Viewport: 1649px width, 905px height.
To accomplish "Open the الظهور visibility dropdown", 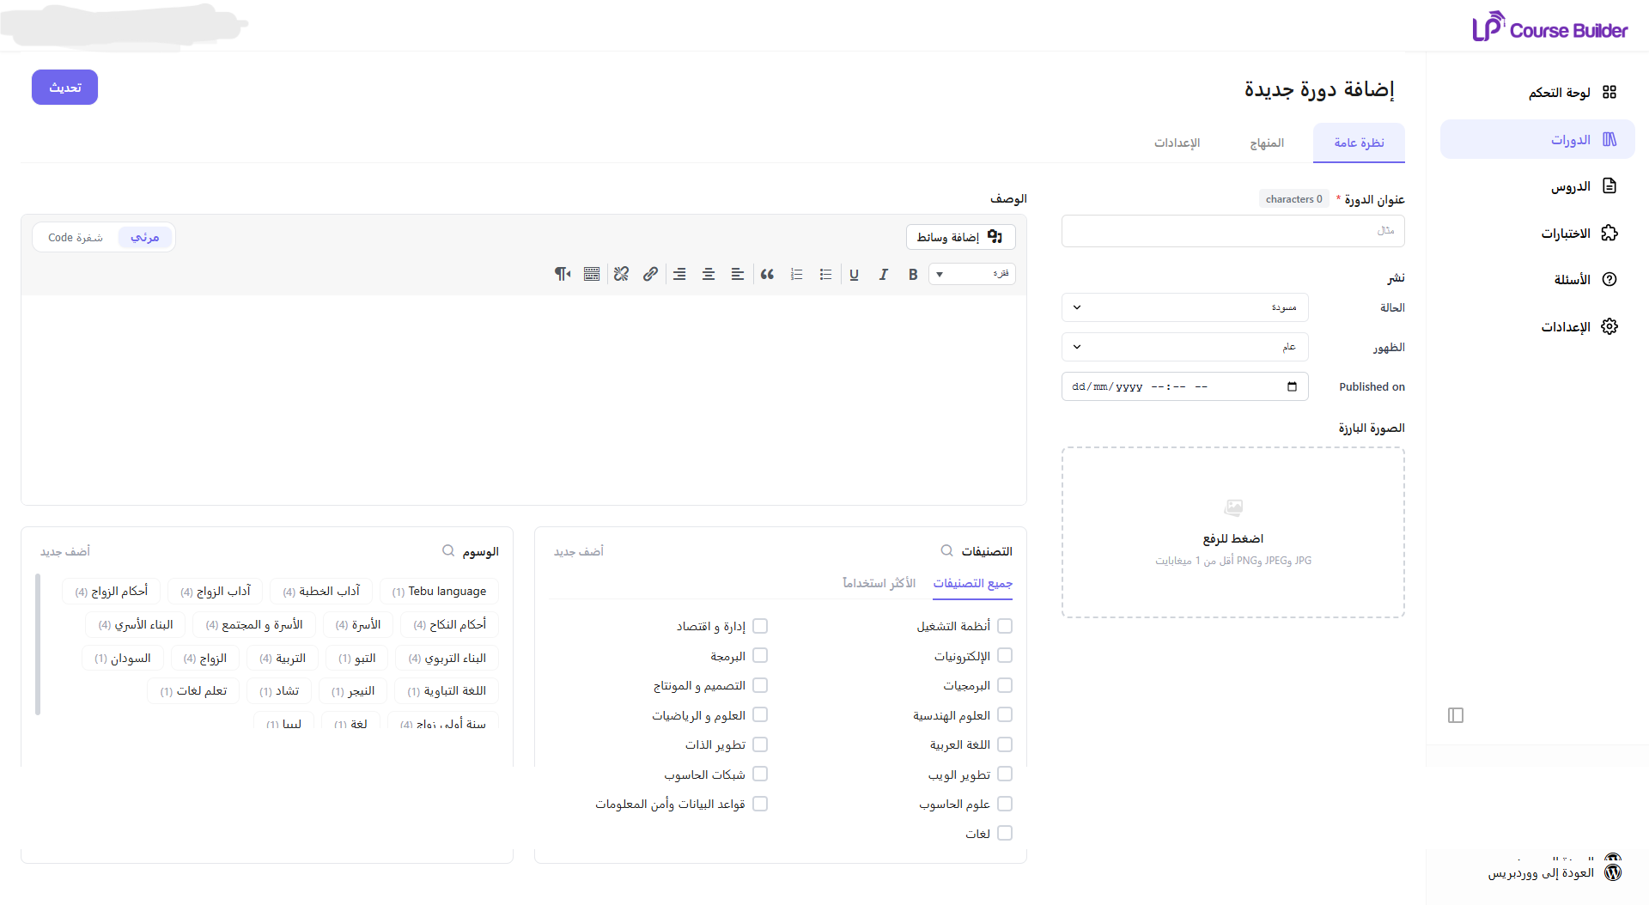I will [x=1185, y=347].
